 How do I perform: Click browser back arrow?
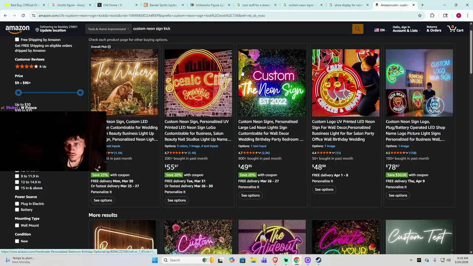click(5, 16)
